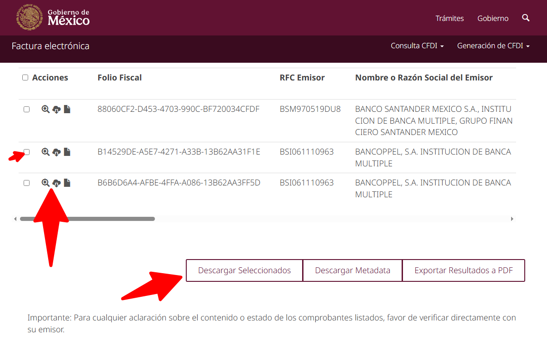
Task: Click the Gobierno de México logo
Action: click(x=53, y=17)
